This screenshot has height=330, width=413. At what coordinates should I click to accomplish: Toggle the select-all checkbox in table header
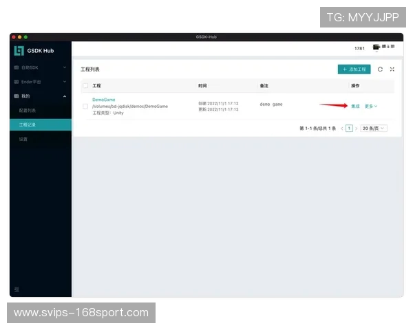[85, 86]
